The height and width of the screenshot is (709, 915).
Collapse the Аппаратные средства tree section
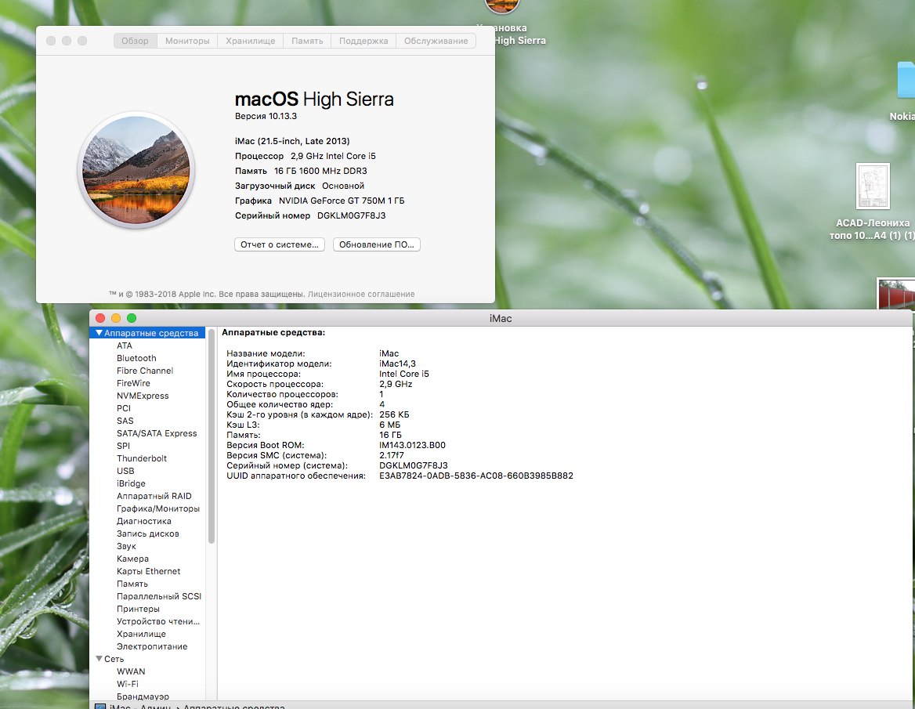pyautogui.click(x=99, y=333)
